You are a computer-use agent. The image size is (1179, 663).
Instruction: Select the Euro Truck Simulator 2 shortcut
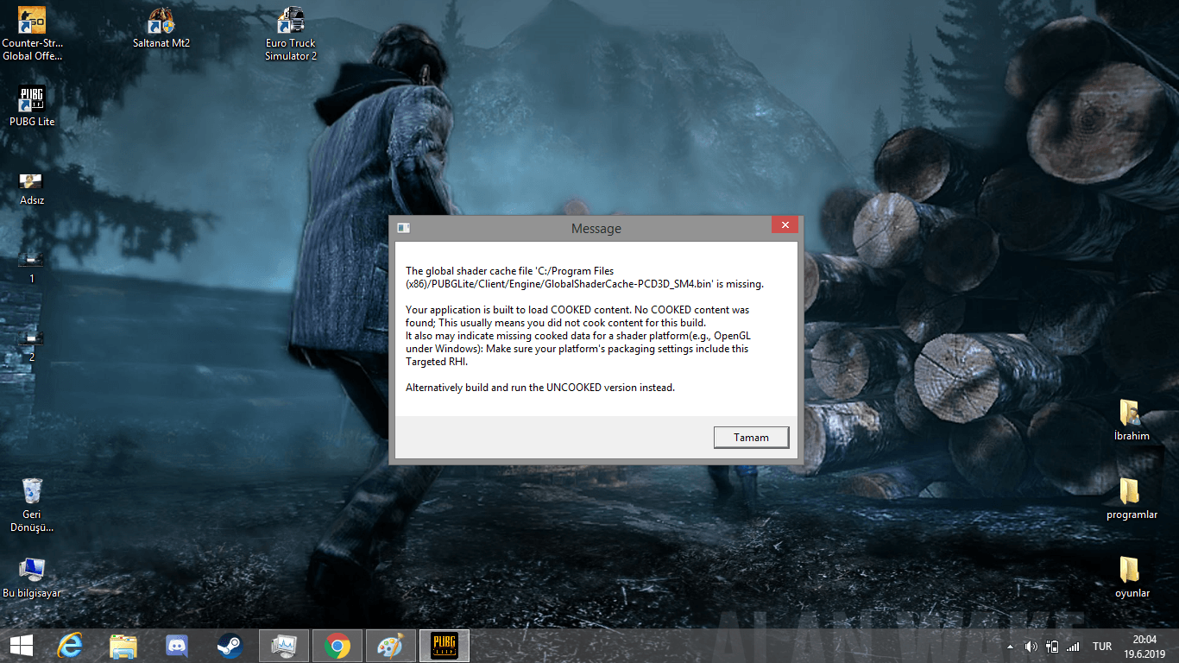pyautogui.click(x=291, y=35)
